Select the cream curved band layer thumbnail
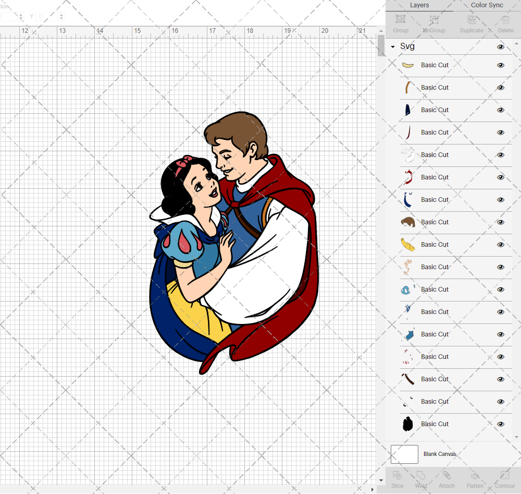Screen dimensions: 521x494 coord(408,65)
